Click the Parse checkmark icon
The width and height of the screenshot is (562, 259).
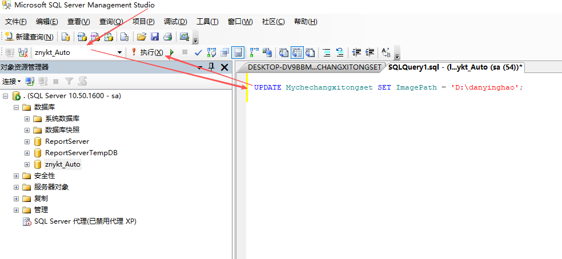(x=198, y=52)
